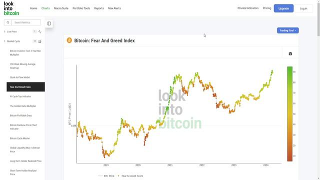320x180 pixels.
Task: Click the fear and greed color scale bar
Action: coord(290,114)
